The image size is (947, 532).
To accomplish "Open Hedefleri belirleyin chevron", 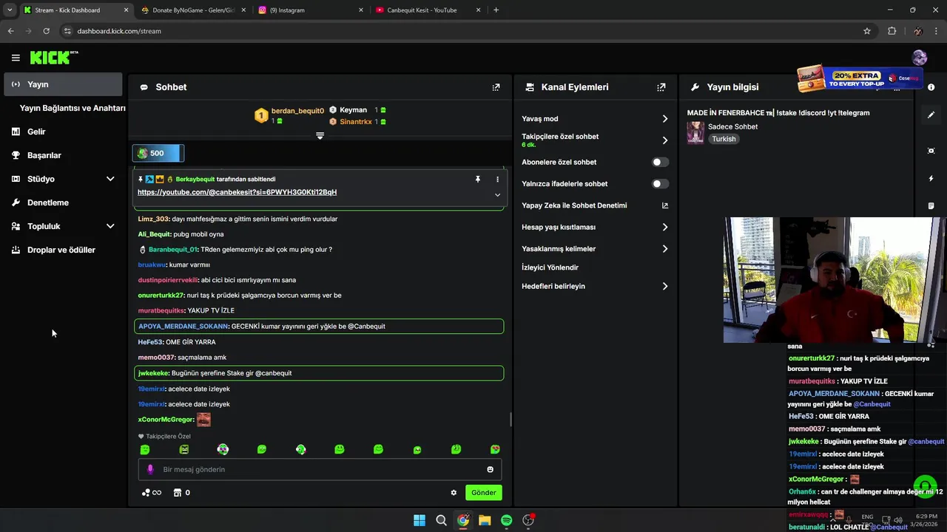I will (x=664, y=286).
